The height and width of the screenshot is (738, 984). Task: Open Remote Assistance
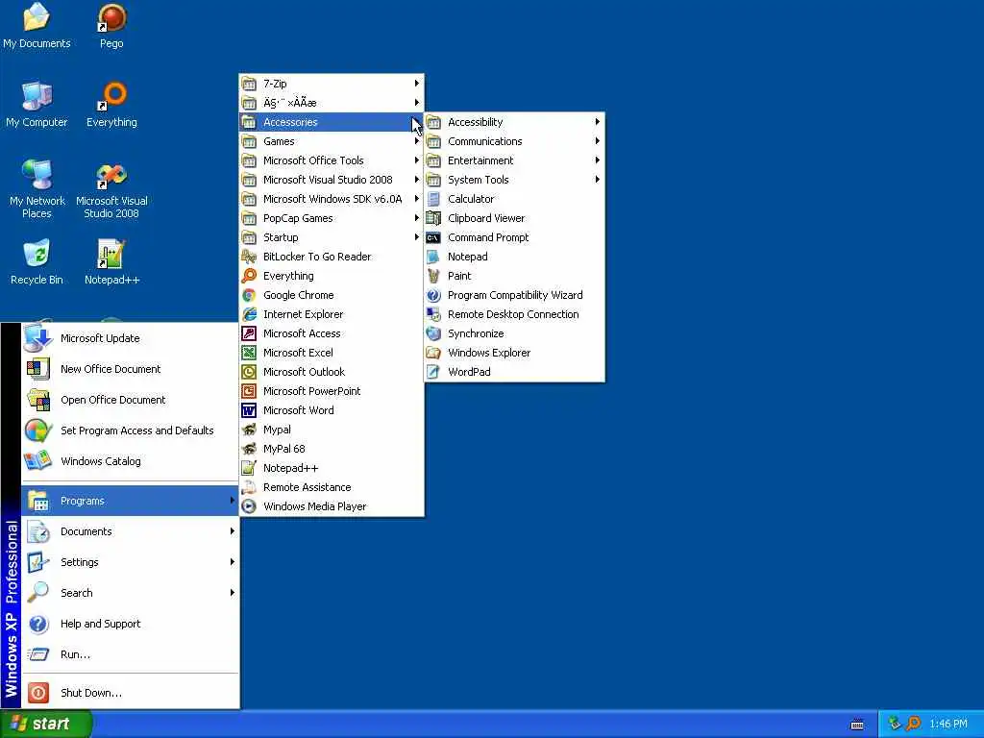click(x=332, y=487)
